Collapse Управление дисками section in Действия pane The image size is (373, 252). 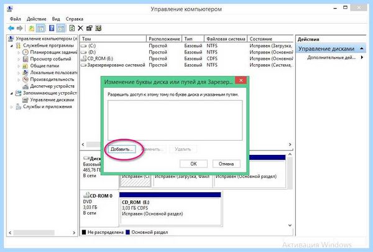362,49
